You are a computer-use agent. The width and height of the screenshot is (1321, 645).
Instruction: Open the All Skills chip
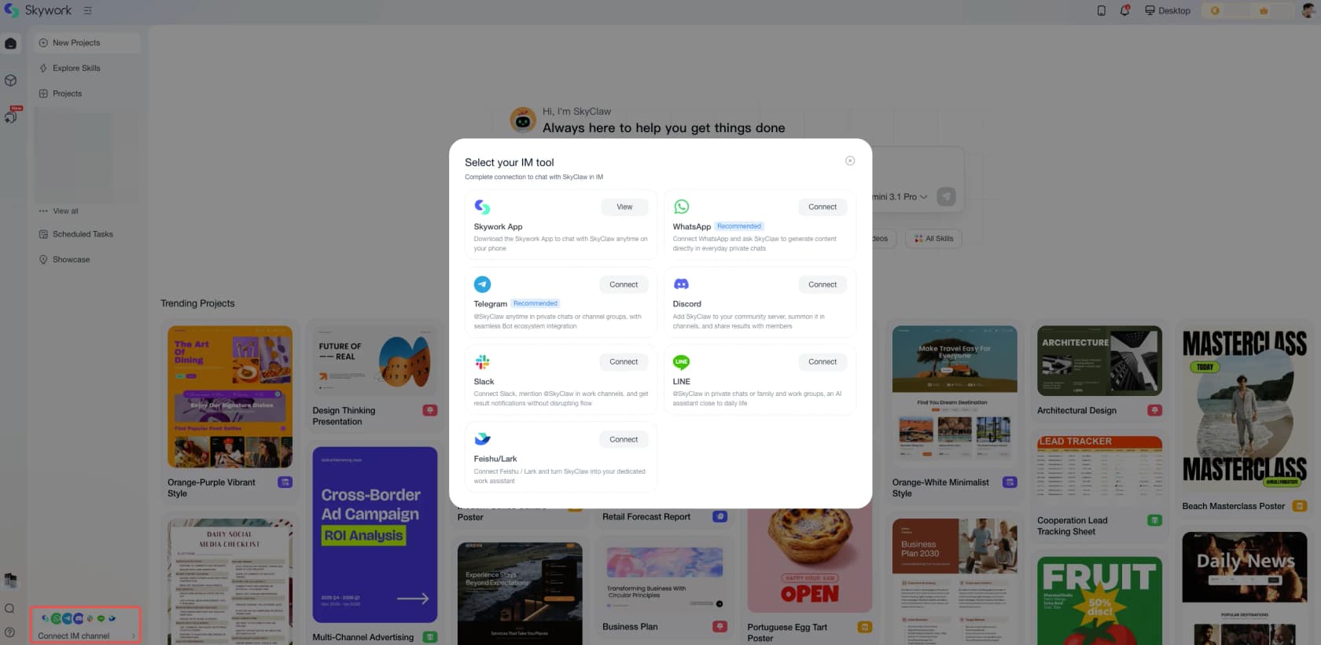pos(933,239)
